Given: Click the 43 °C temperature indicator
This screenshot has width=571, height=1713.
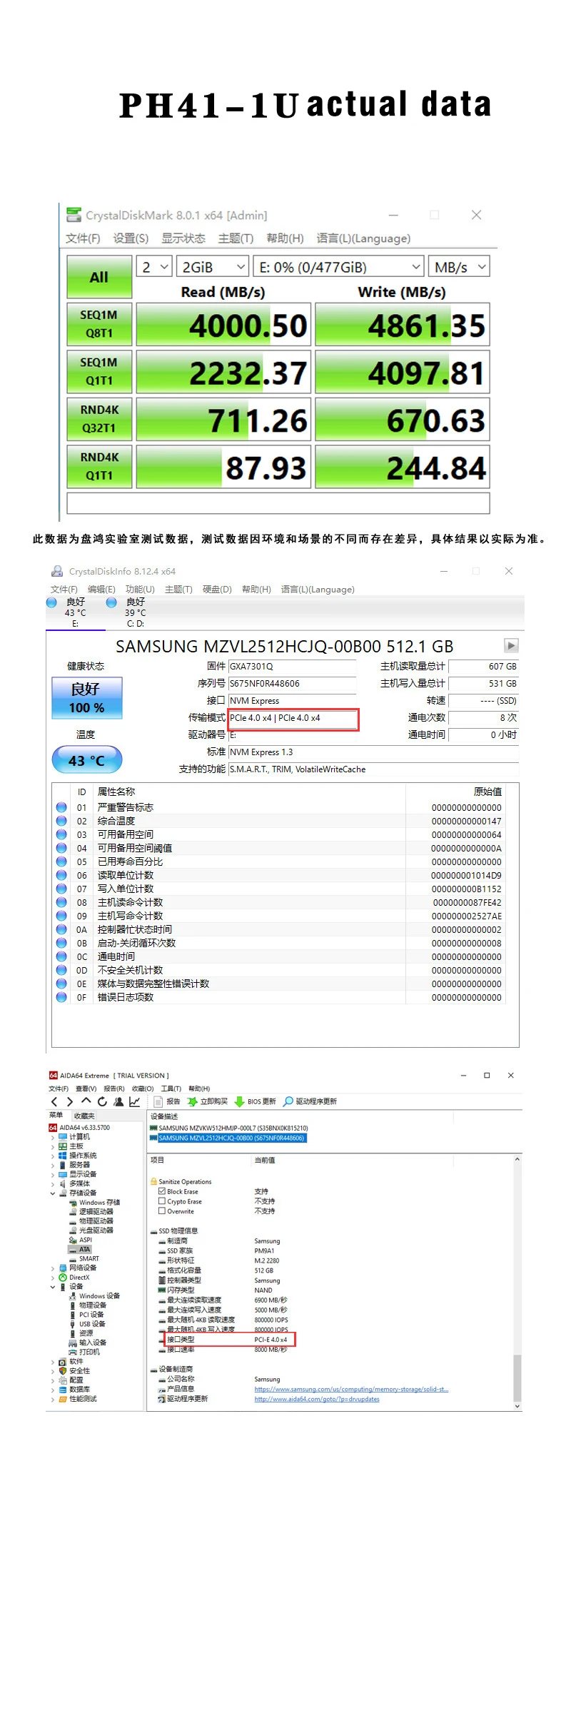Looking at the screenshot, I should 86,761.
